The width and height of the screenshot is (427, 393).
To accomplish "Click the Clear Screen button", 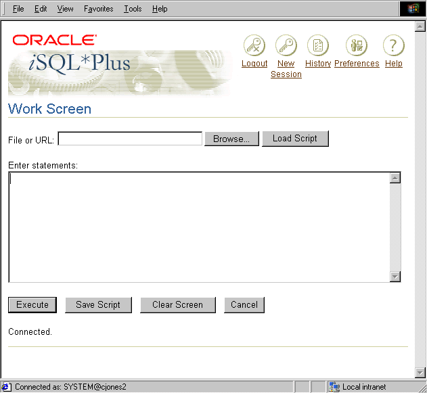I will (x=177, y=305).
